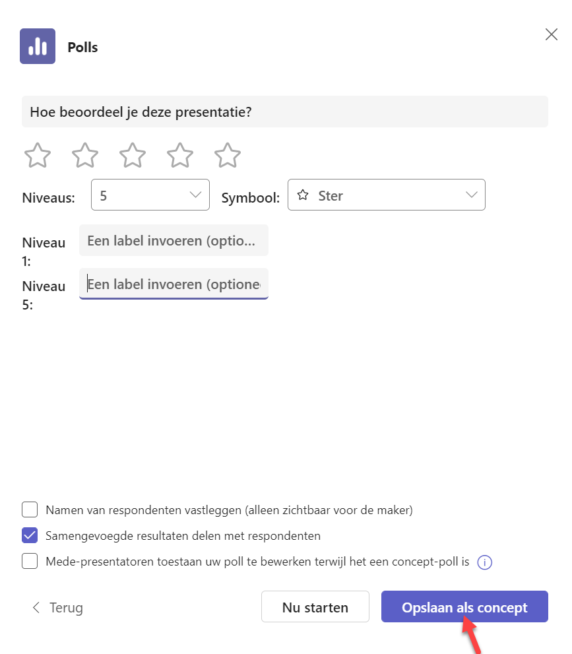Enable Namen van respondenten vastleggen checkbox
Viewport: 572px width, 654px height.
click(30, 509)
